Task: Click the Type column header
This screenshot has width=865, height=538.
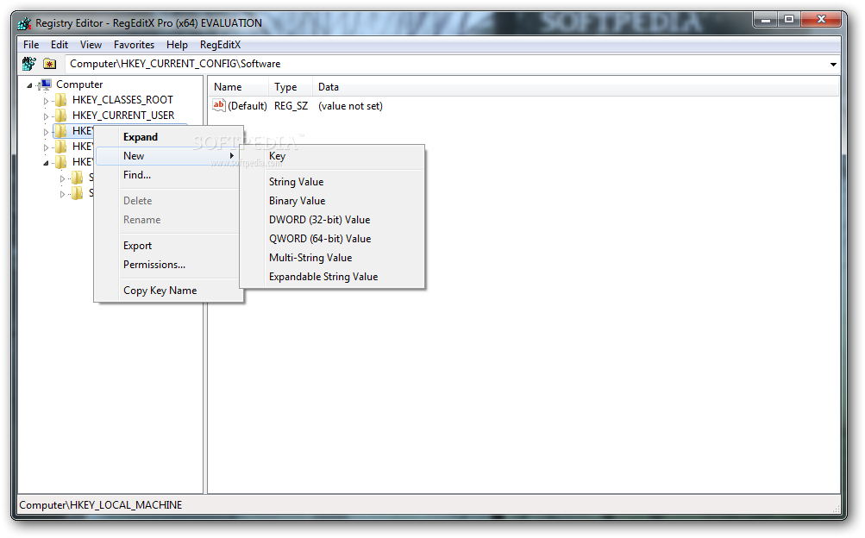Action: pos(290,87)
